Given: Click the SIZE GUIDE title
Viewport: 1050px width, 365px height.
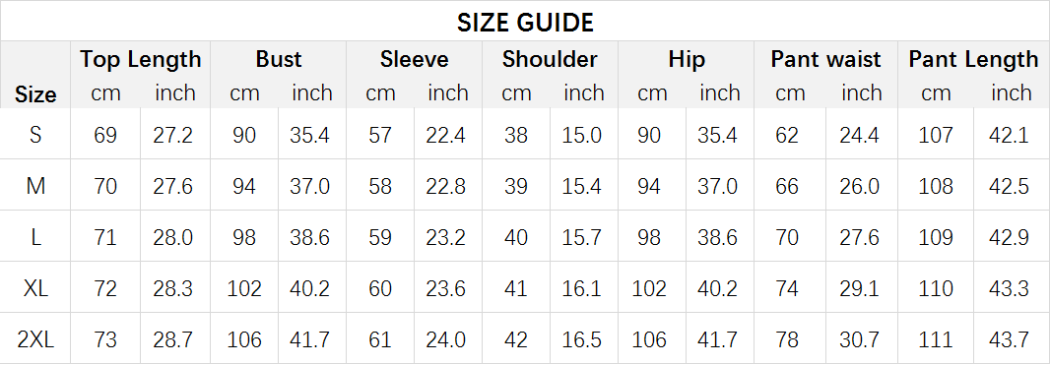Looking at the screenshot, I should point(525,23).
